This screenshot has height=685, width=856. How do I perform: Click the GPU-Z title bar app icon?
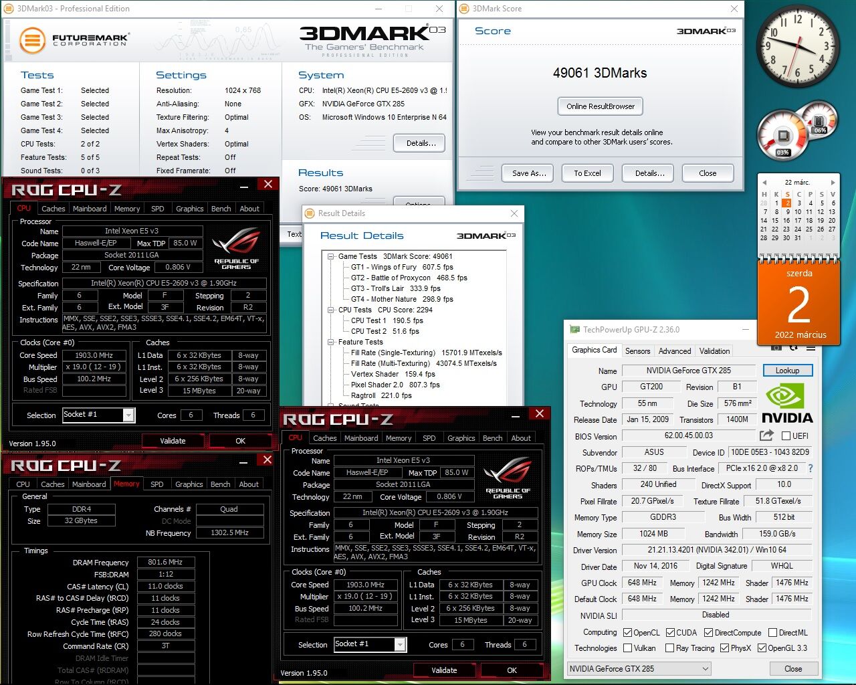pos(574,330)
